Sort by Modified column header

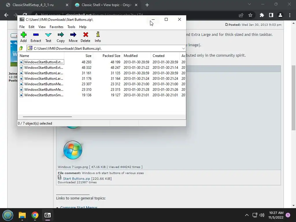pyautogui.click(x=136, y=56)
